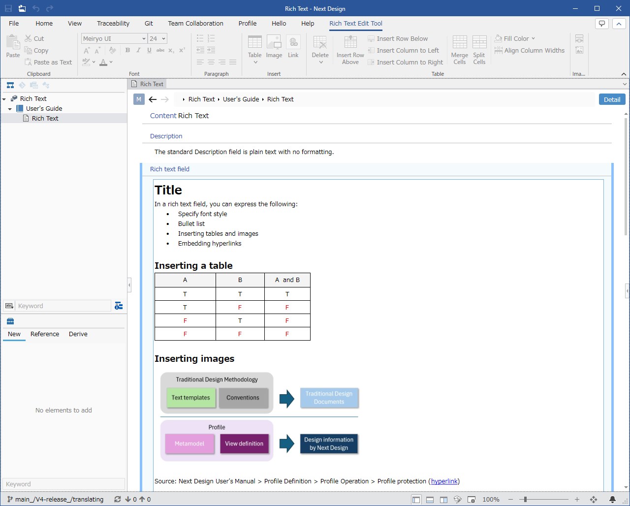Click the M model icon beside navigation arrows

(139, 99)
